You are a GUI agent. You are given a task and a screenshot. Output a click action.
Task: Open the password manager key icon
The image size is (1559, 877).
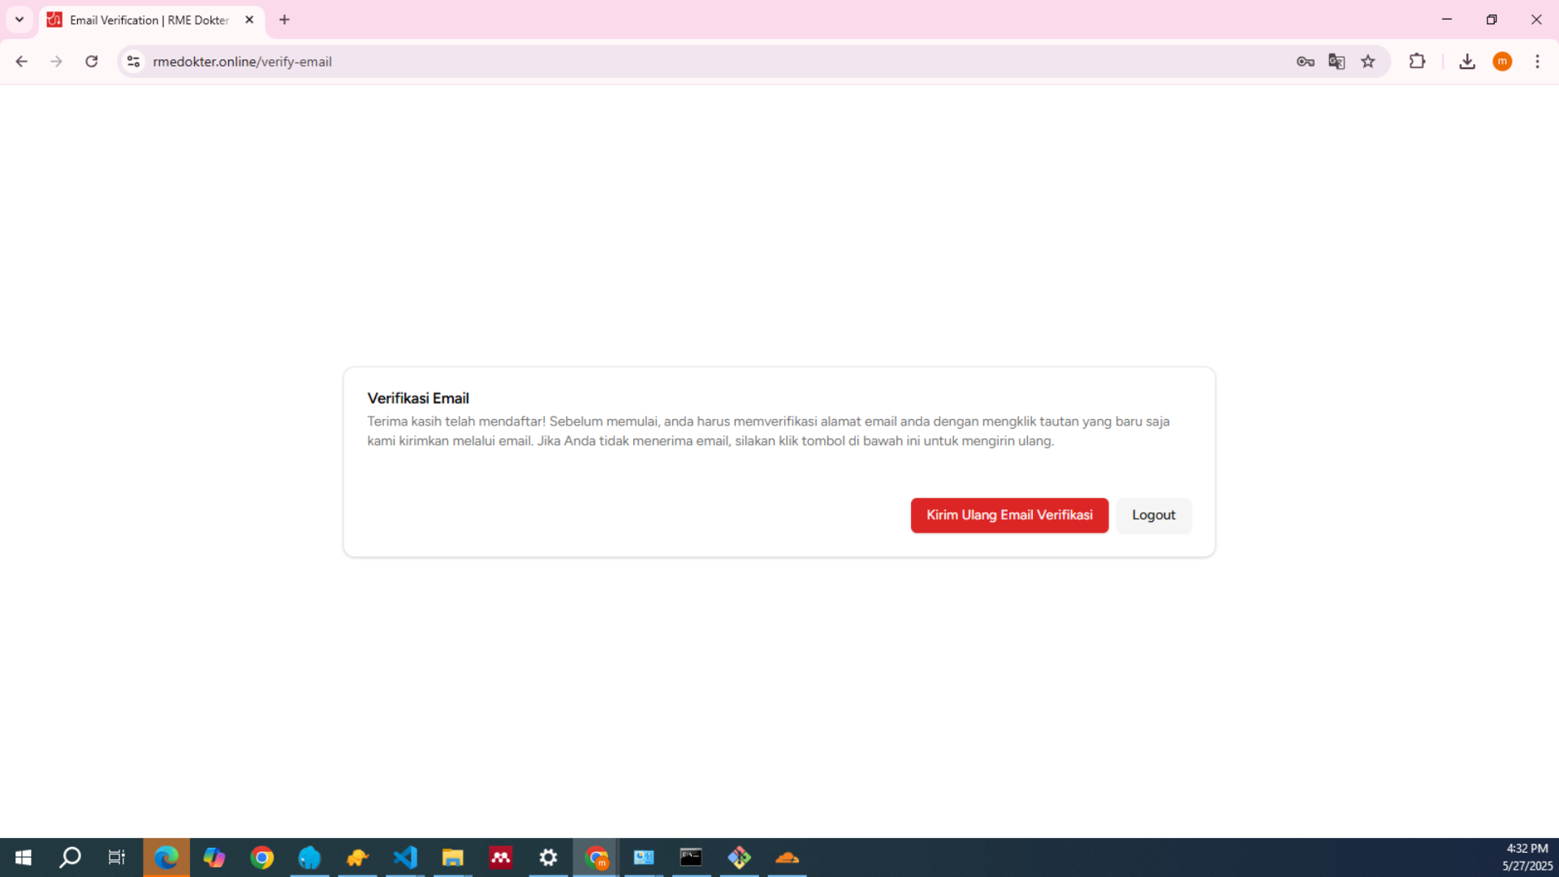(1305, 62)
